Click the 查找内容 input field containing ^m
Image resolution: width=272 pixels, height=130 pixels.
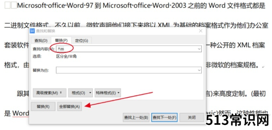click(x=129, y=49)
